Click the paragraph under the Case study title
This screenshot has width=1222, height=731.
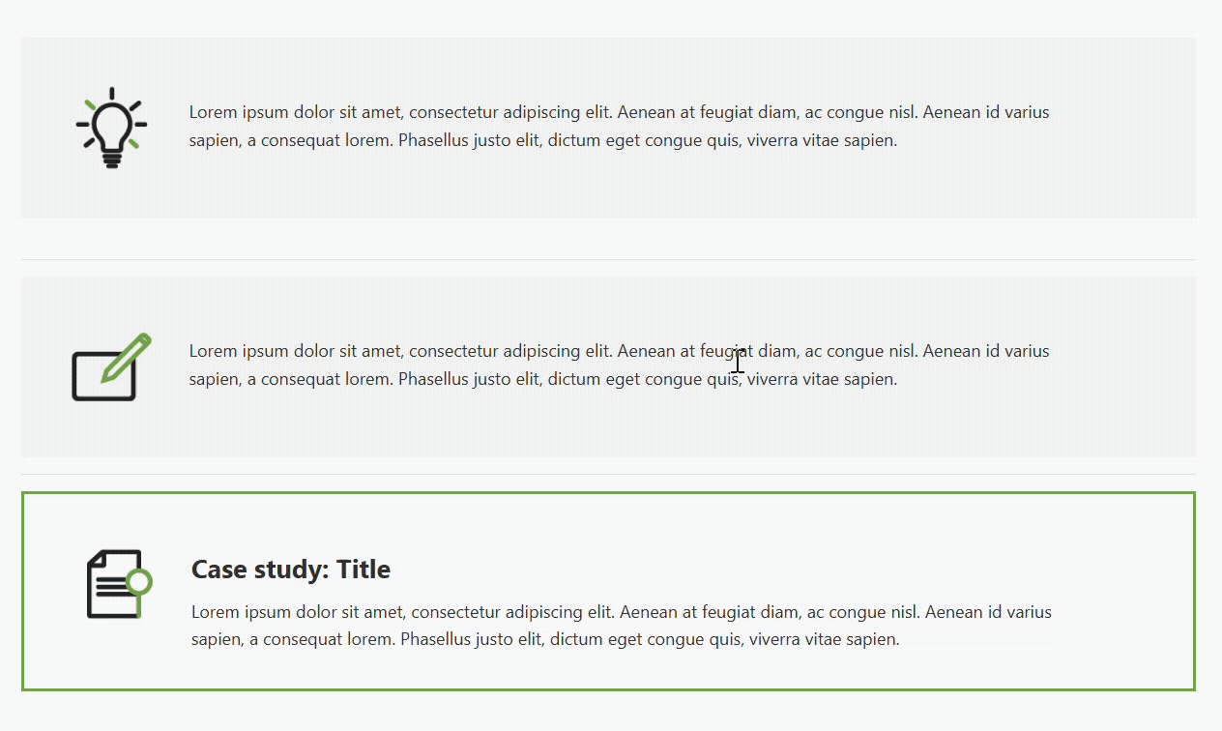pyautogui.click(x=621, y=626)
